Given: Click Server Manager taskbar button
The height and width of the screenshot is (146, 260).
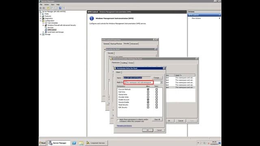Looking at the screenshot, I should pyautogui.click(x=59, y=143).
